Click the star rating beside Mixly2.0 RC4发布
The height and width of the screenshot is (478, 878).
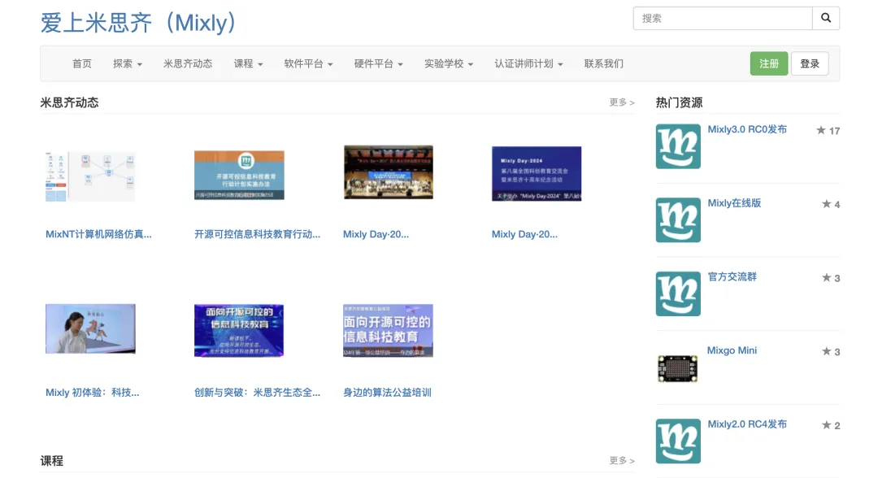pyautogui.click(x=831, y=425)
